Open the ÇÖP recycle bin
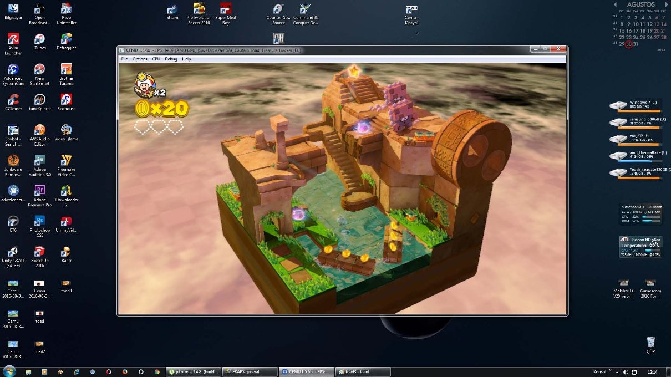 [650, 345]
